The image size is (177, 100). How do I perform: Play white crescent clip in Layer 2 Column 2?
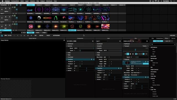(x=39, y=18)
